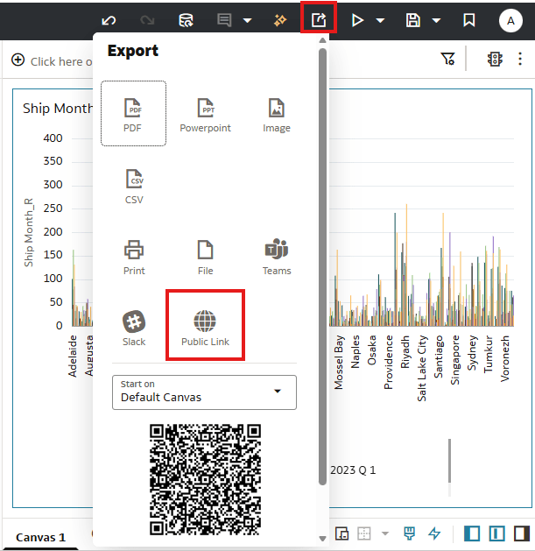
Task: Click the QR code image
Action: coord(205,480)
